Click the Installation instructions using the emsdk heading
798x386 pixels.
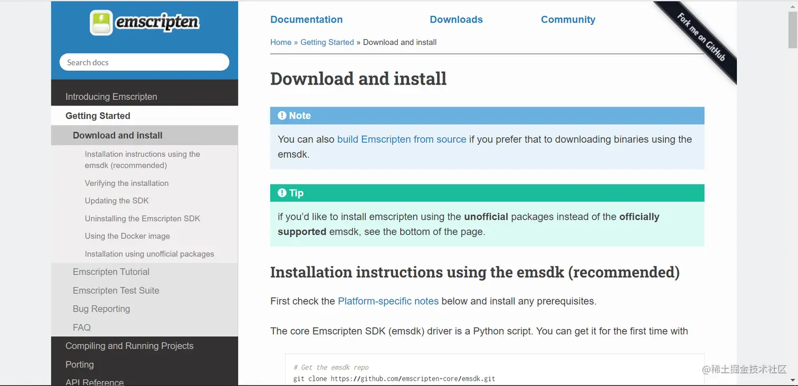[475, 272]
